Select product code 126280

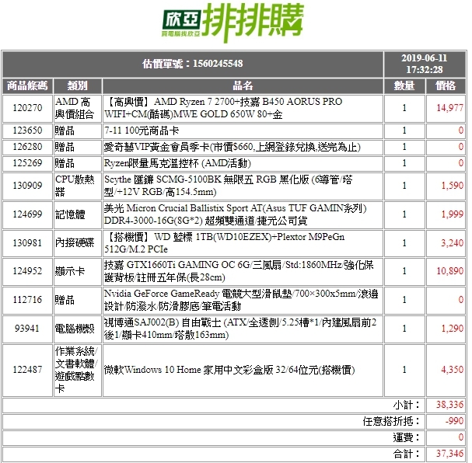coord(27,147)
